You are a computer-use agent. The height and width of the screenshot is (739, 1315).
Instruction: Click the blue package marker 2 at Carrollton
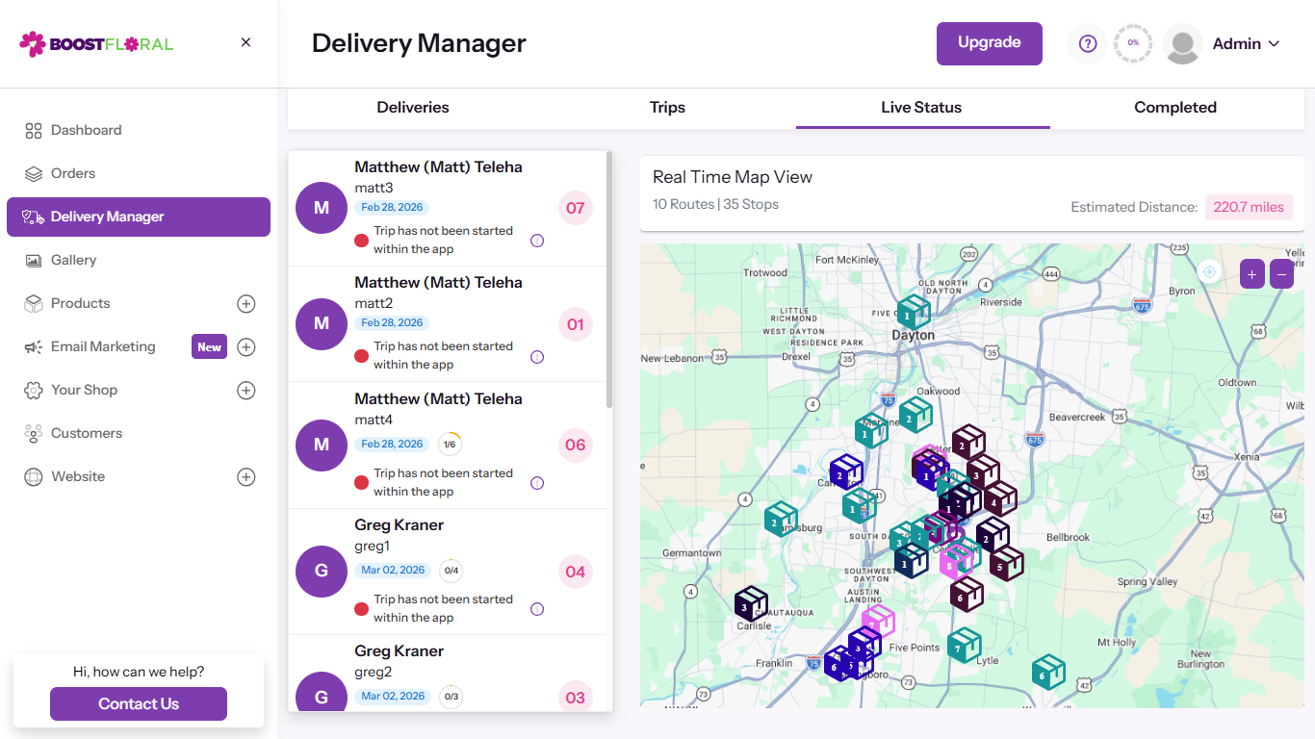coord(846,471)
